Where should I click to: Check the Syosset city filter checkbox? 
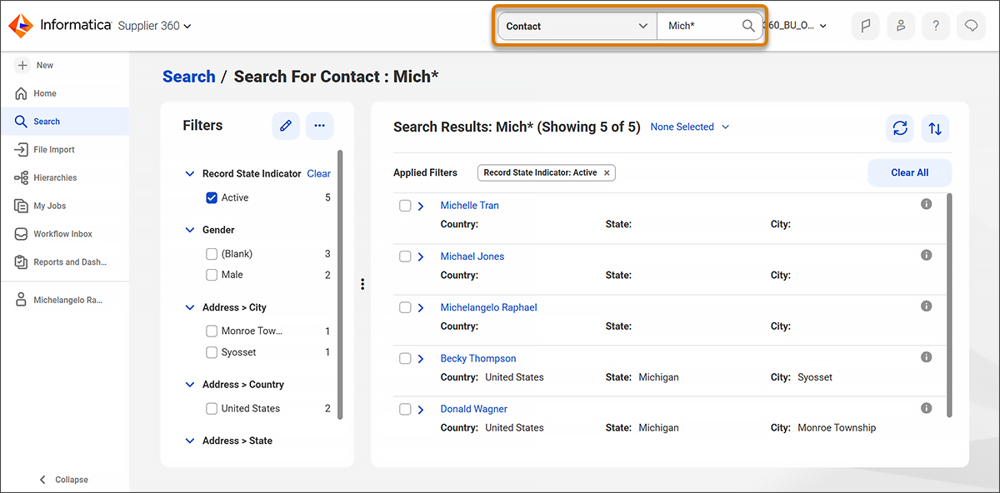click(212, 352)
